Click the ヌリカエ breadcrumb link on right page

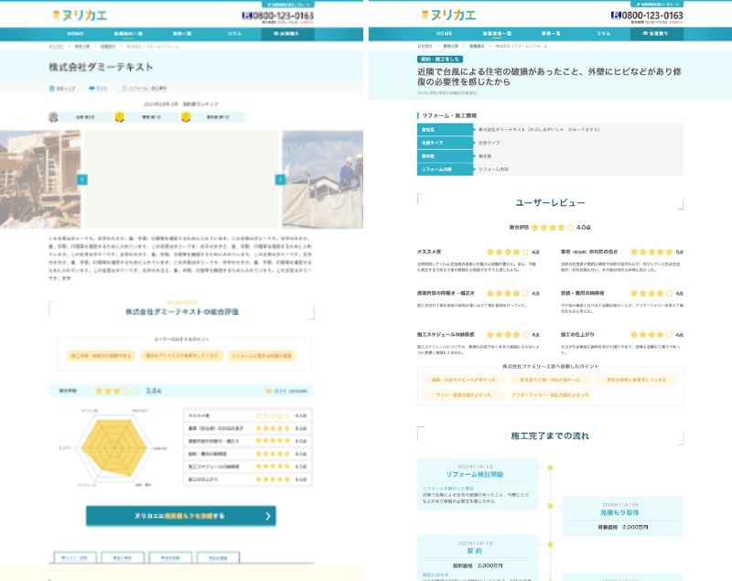(425, 45)
